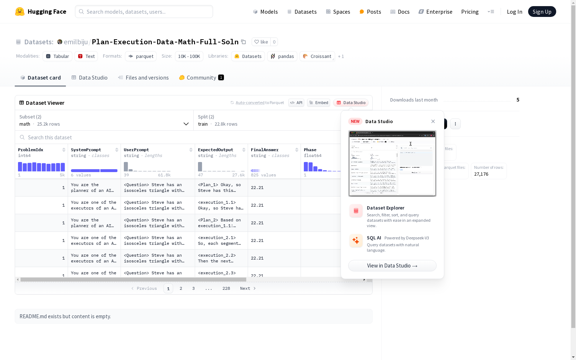The width and height of the screenshot is (576, 360).
Task: Click the pandas library tag
Action: 282,56
